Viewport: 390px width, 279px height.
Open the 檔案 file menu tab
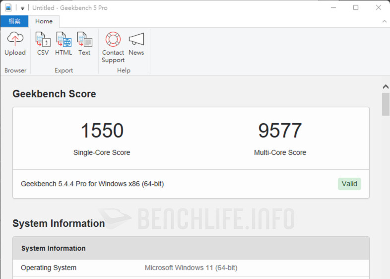click(14, 21)
